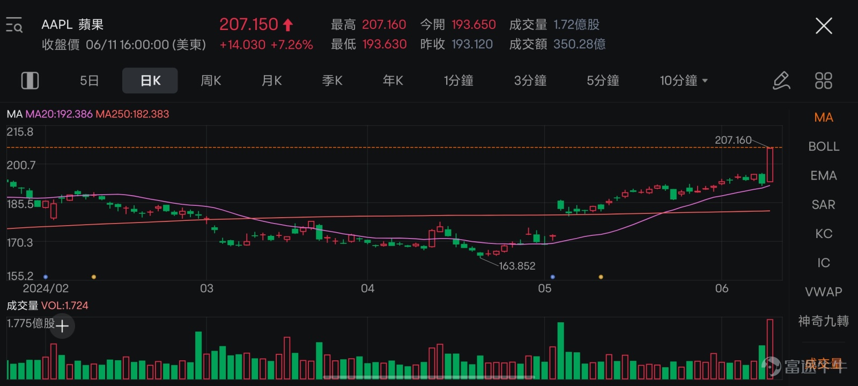Image resolution: width=858 pixels, height=386 pixels.
Task: Enable the BOLL indicator
Action: click(x=824, y=146)
